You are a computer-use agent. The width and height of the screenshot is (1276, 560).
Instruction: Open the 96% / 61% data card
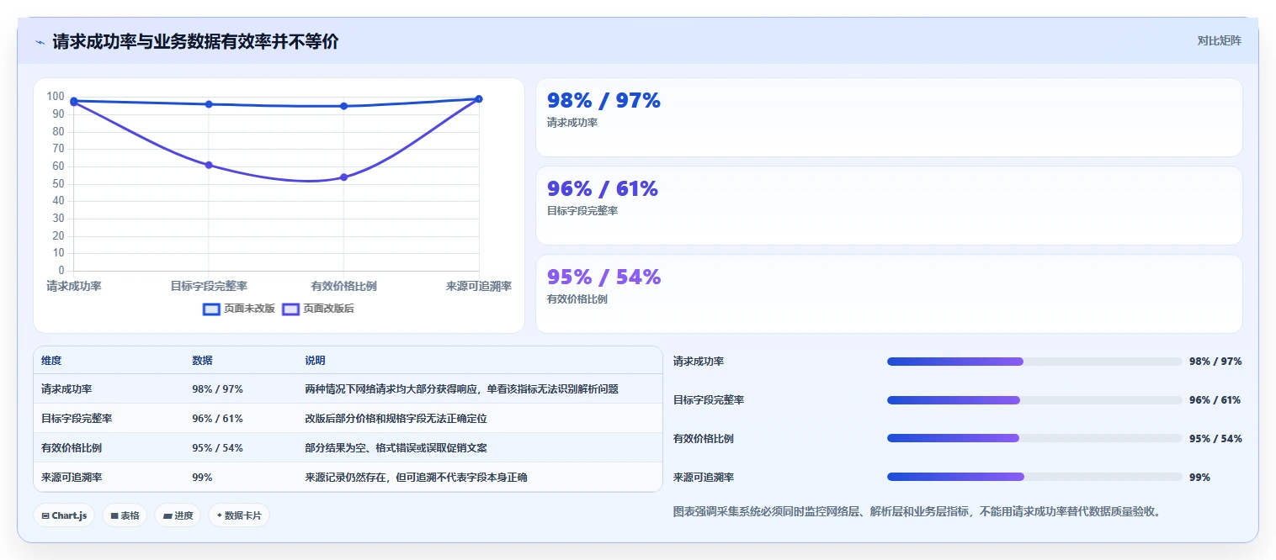pyautogui.click(x=889, y=205)
